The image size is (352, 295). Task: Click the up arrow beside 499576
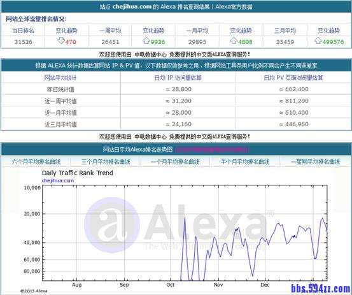coord(318,41)
